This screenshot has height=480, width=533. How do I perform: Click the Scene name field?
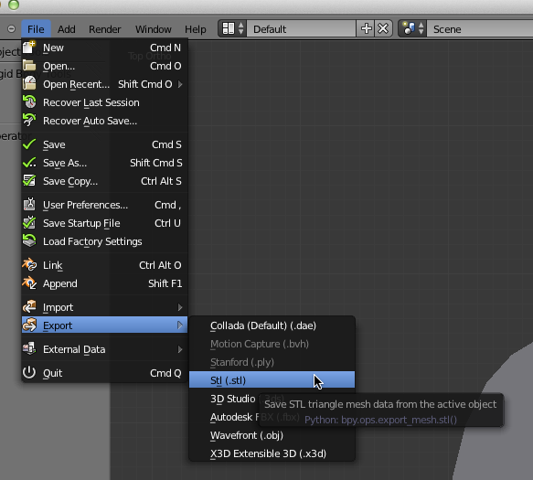click(x=480, y=29)
